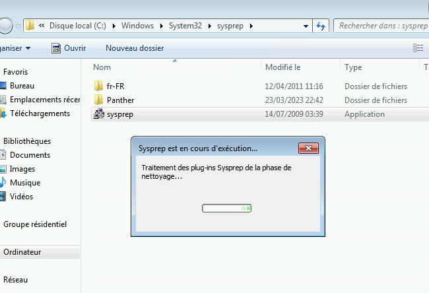Click the Ouvrir toolbar button
The image size is (429, 293).
pyautogui.click(x=69, y=48)
